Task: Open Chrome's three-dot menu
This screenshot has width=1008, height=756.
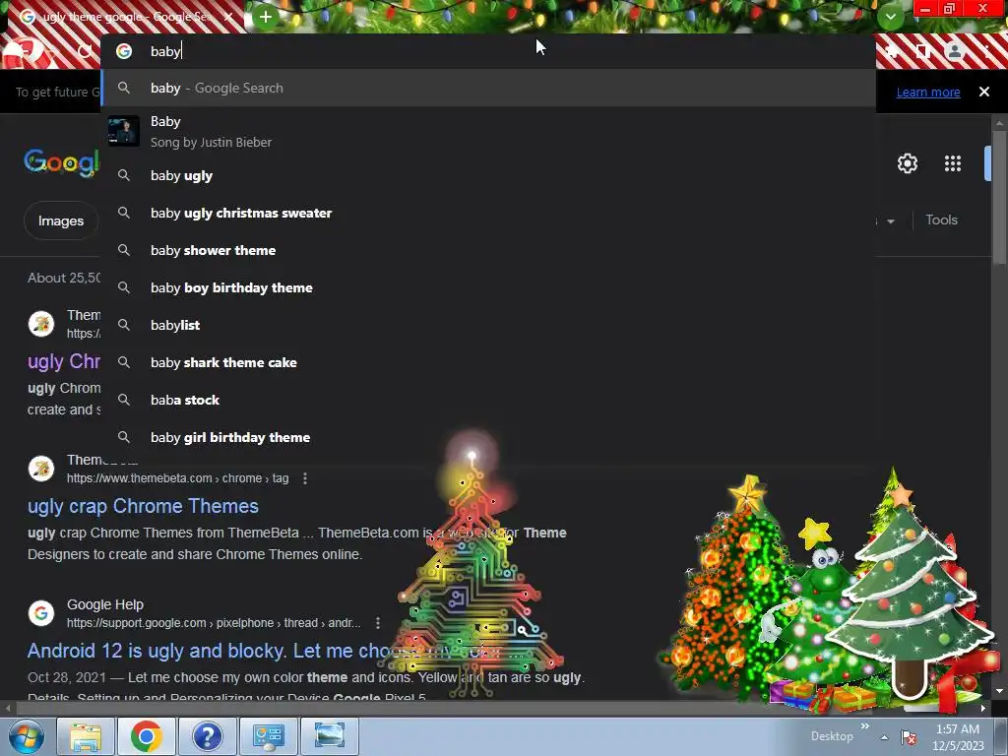Action: pos(988,51)
